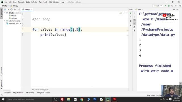This screenshot has height=102, width=182.
Task: Open FileZilla from the taskbar
Action: pyautogui.click(x=62, y=99)
